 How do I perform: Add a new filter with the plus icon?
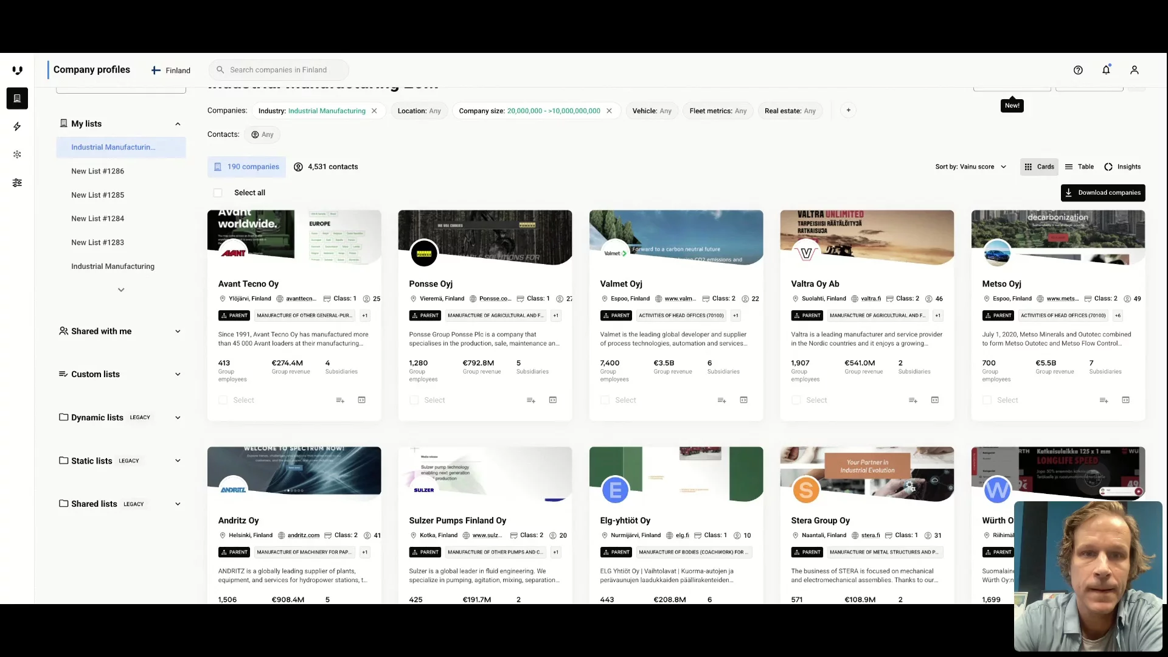click(848, 110)
